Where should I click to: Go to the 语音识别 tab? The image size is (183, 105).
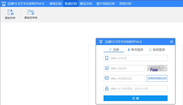click(x=125, y=4)
